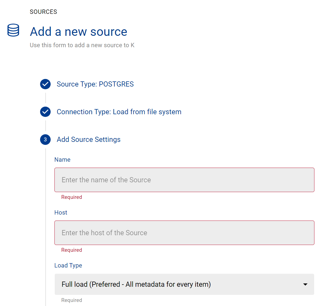This screenshot has height=306, width=322.
Task: Click the Load Type field label
Action: 68,265
